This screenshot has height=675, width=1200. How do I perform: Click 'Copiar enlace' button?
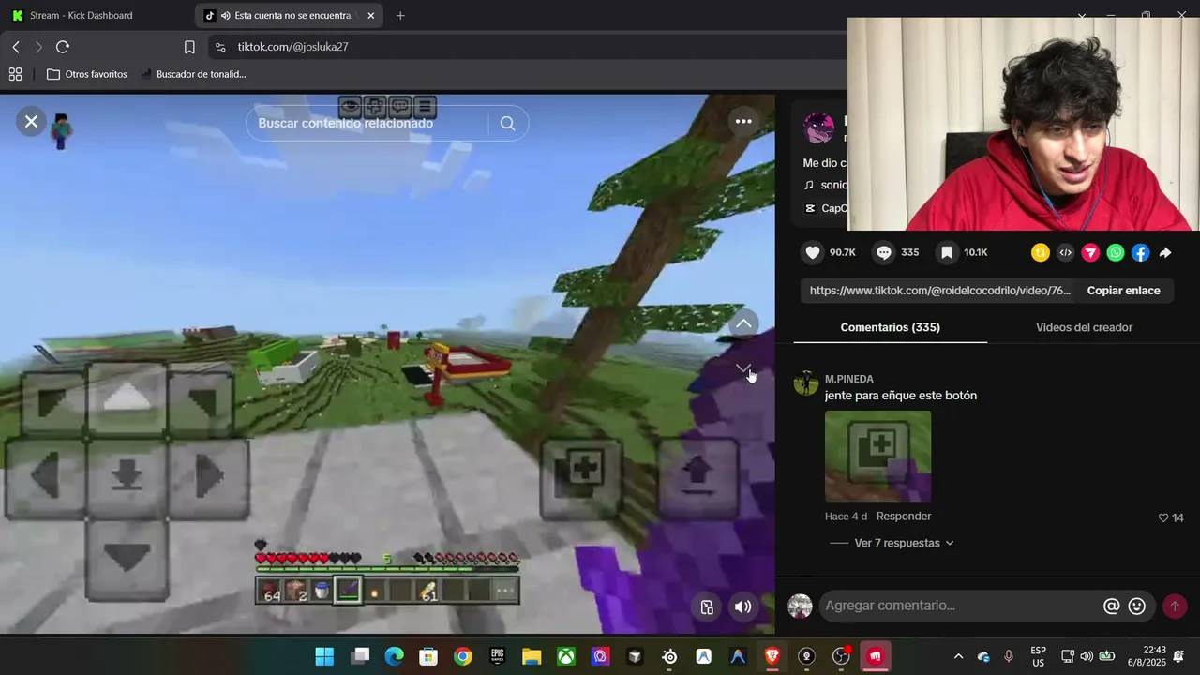pyautogui.click(x=1123, y=291)
